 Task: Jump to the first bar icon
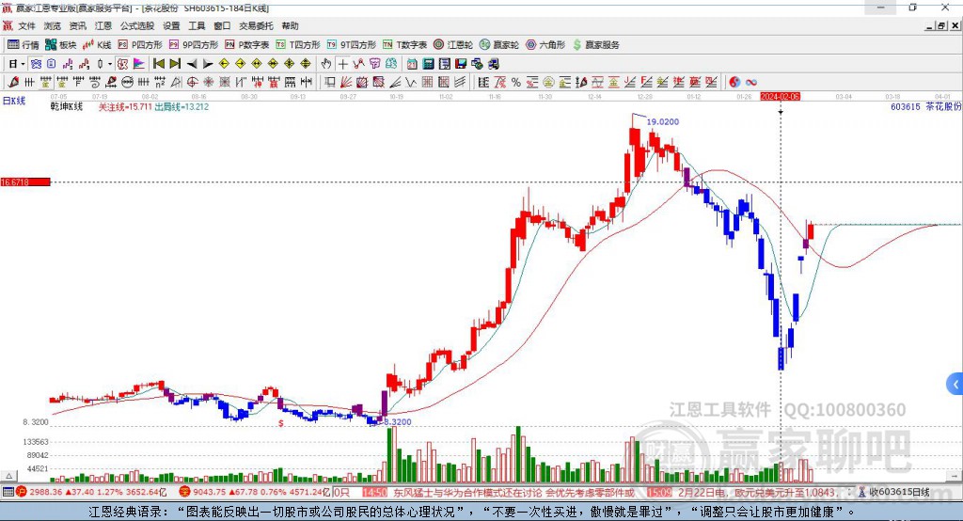[158, 64]
